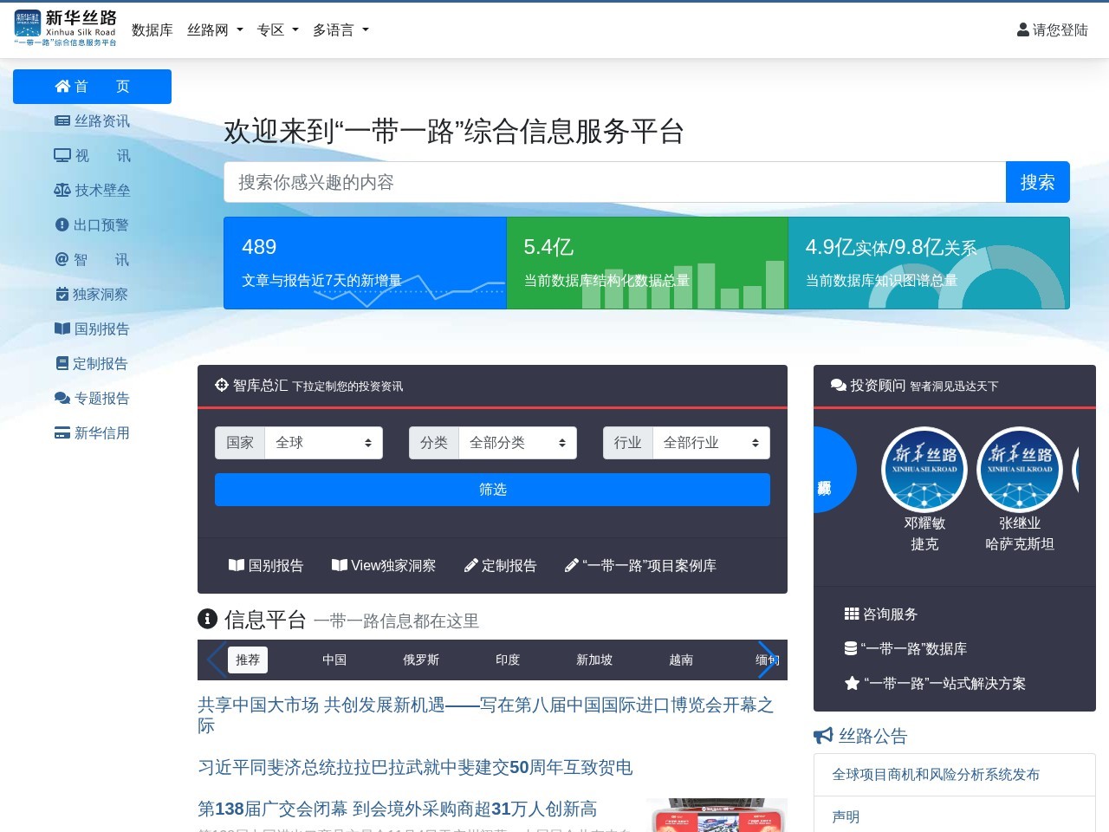
Task: Open the 国家 country selector showing 全球
Action: pos(324,443)
